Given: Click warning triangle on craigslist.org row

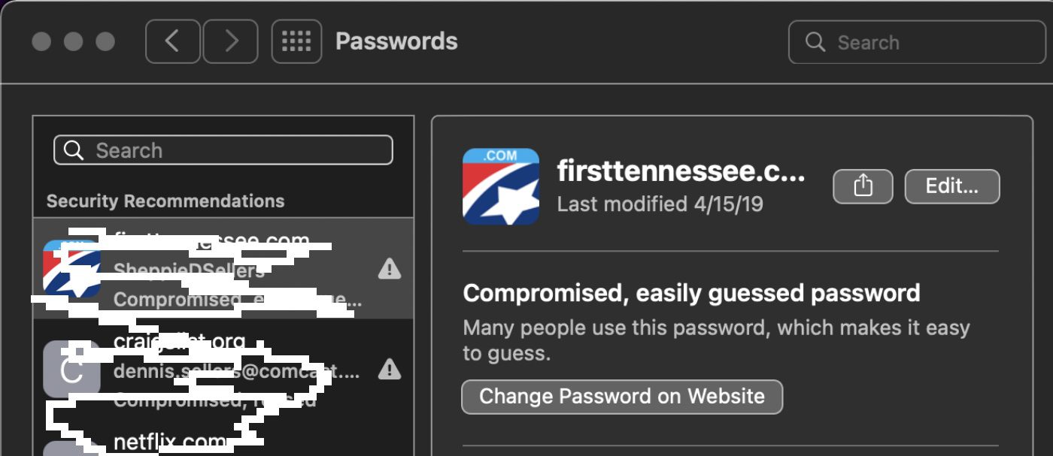Looking at the screenshot, I should (x=389, y=368).
